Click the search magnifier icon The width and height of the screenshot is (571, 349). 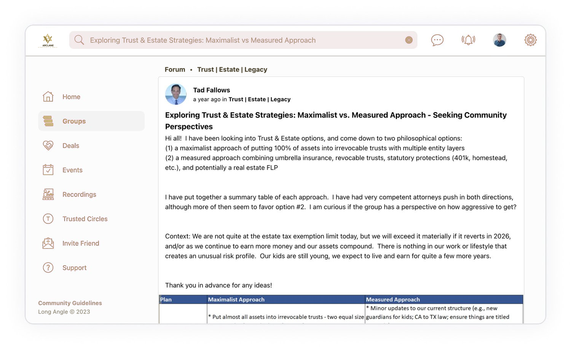click(x=79, y=40)
